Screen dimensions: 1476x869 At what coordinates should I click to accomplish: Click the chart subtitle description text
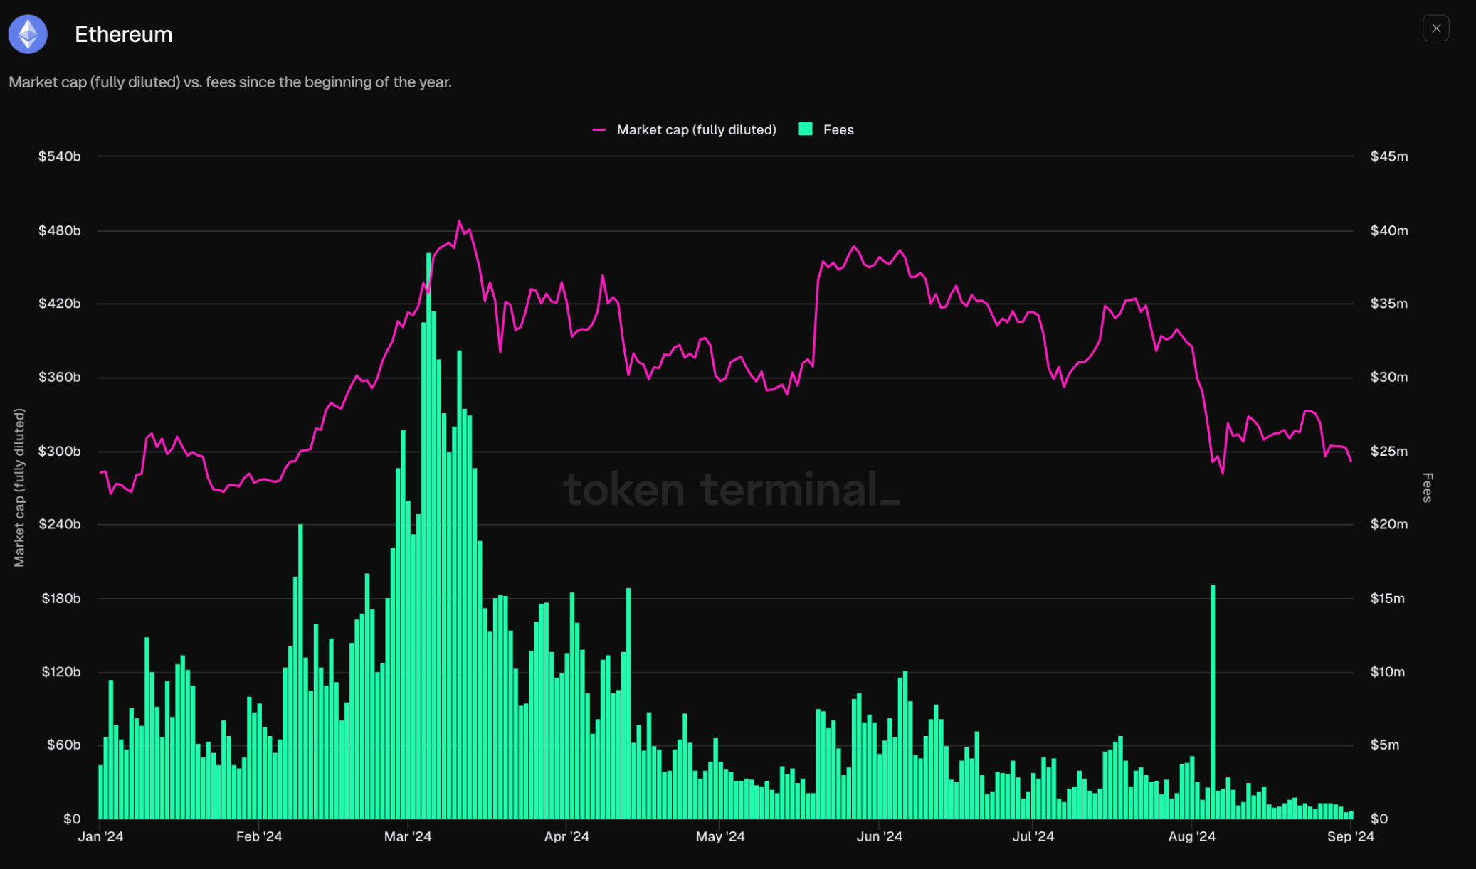(230, 82)
